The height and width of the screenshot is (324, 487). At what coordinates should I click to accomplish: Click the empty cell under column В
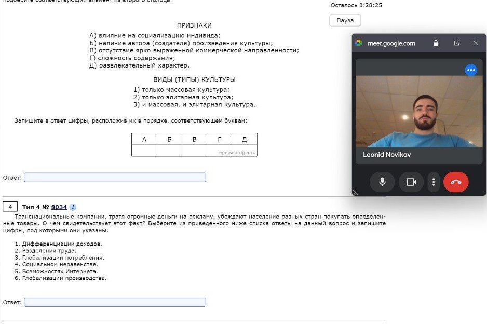tap(194, 151)
